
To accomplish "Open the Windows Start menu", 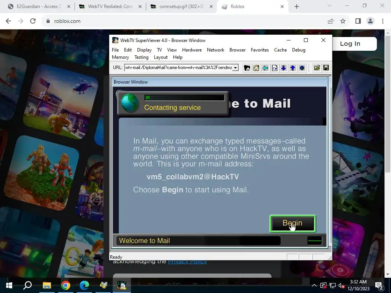I will (9, 285).
